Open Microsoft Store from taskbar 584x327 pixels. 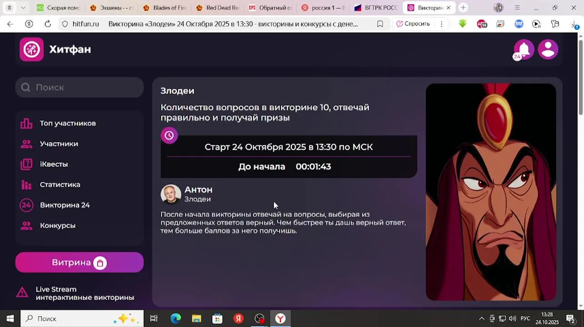(217, 318)
